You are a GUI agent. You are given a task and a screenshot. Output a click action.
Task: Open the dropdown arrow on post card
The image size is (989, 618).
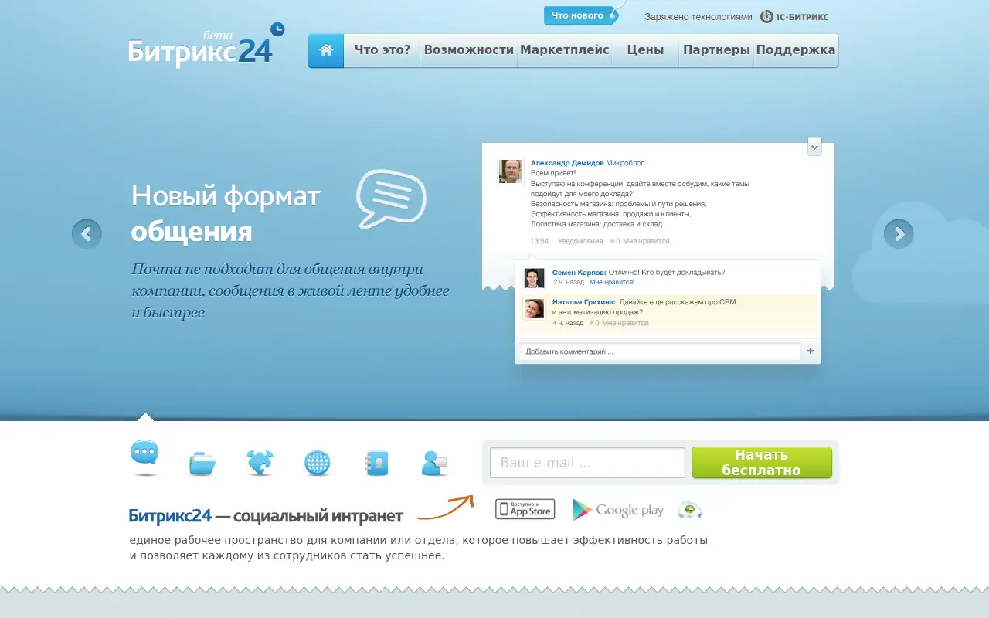814,146
